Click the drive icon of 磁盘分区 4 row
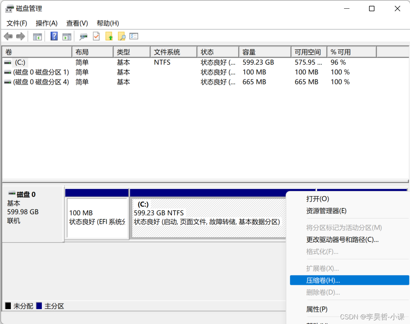This screenshot has height=324, width=410. 8,82
